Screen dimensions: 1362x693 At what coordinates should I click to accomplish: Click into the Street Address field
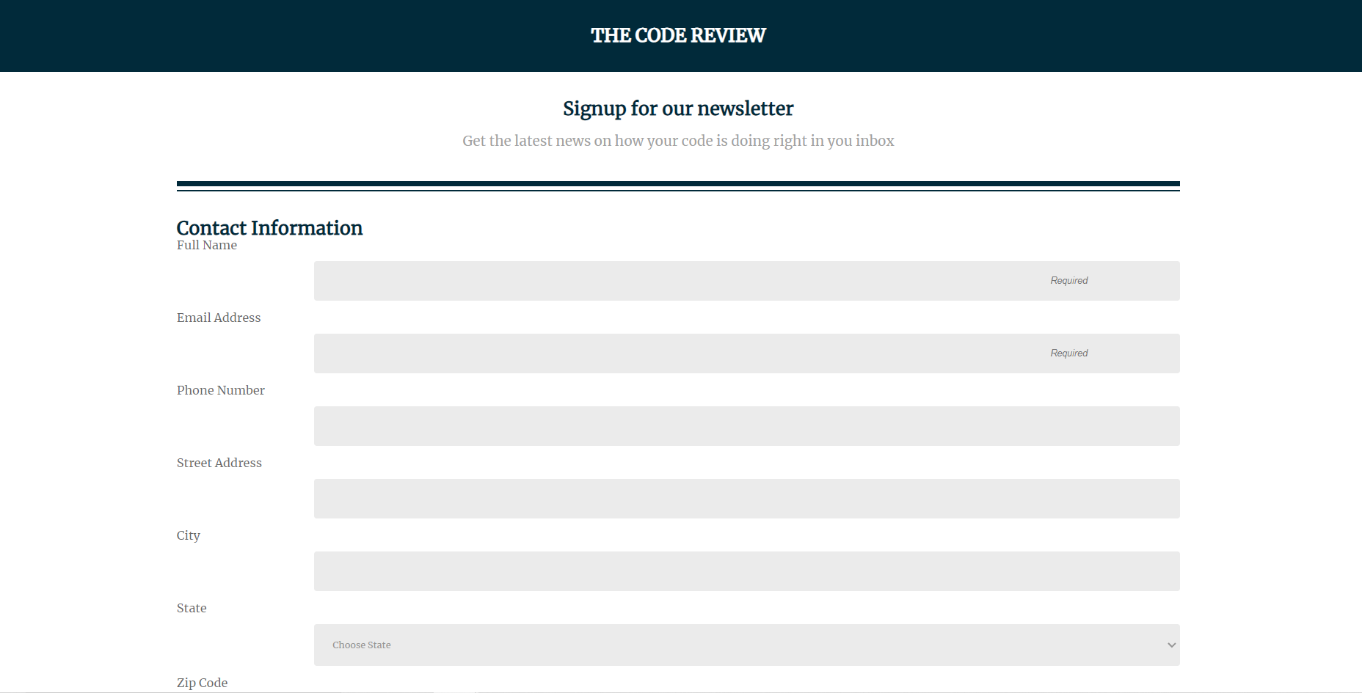point(746,499)
